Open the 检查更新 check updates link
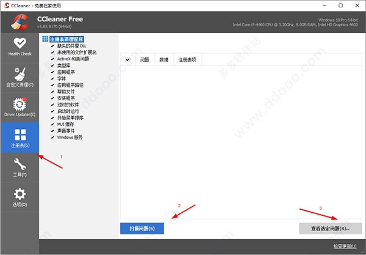 coord(345,246)
